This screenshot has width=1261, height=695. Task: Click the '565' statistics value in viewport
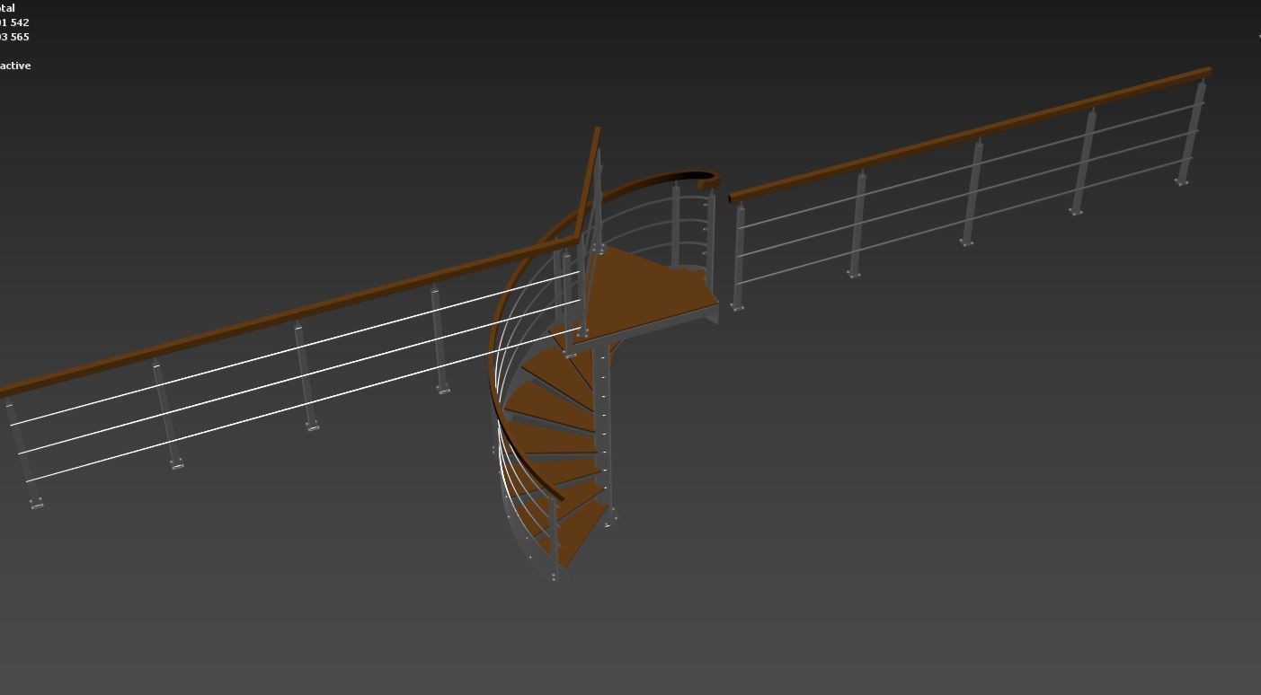[20, 37]
